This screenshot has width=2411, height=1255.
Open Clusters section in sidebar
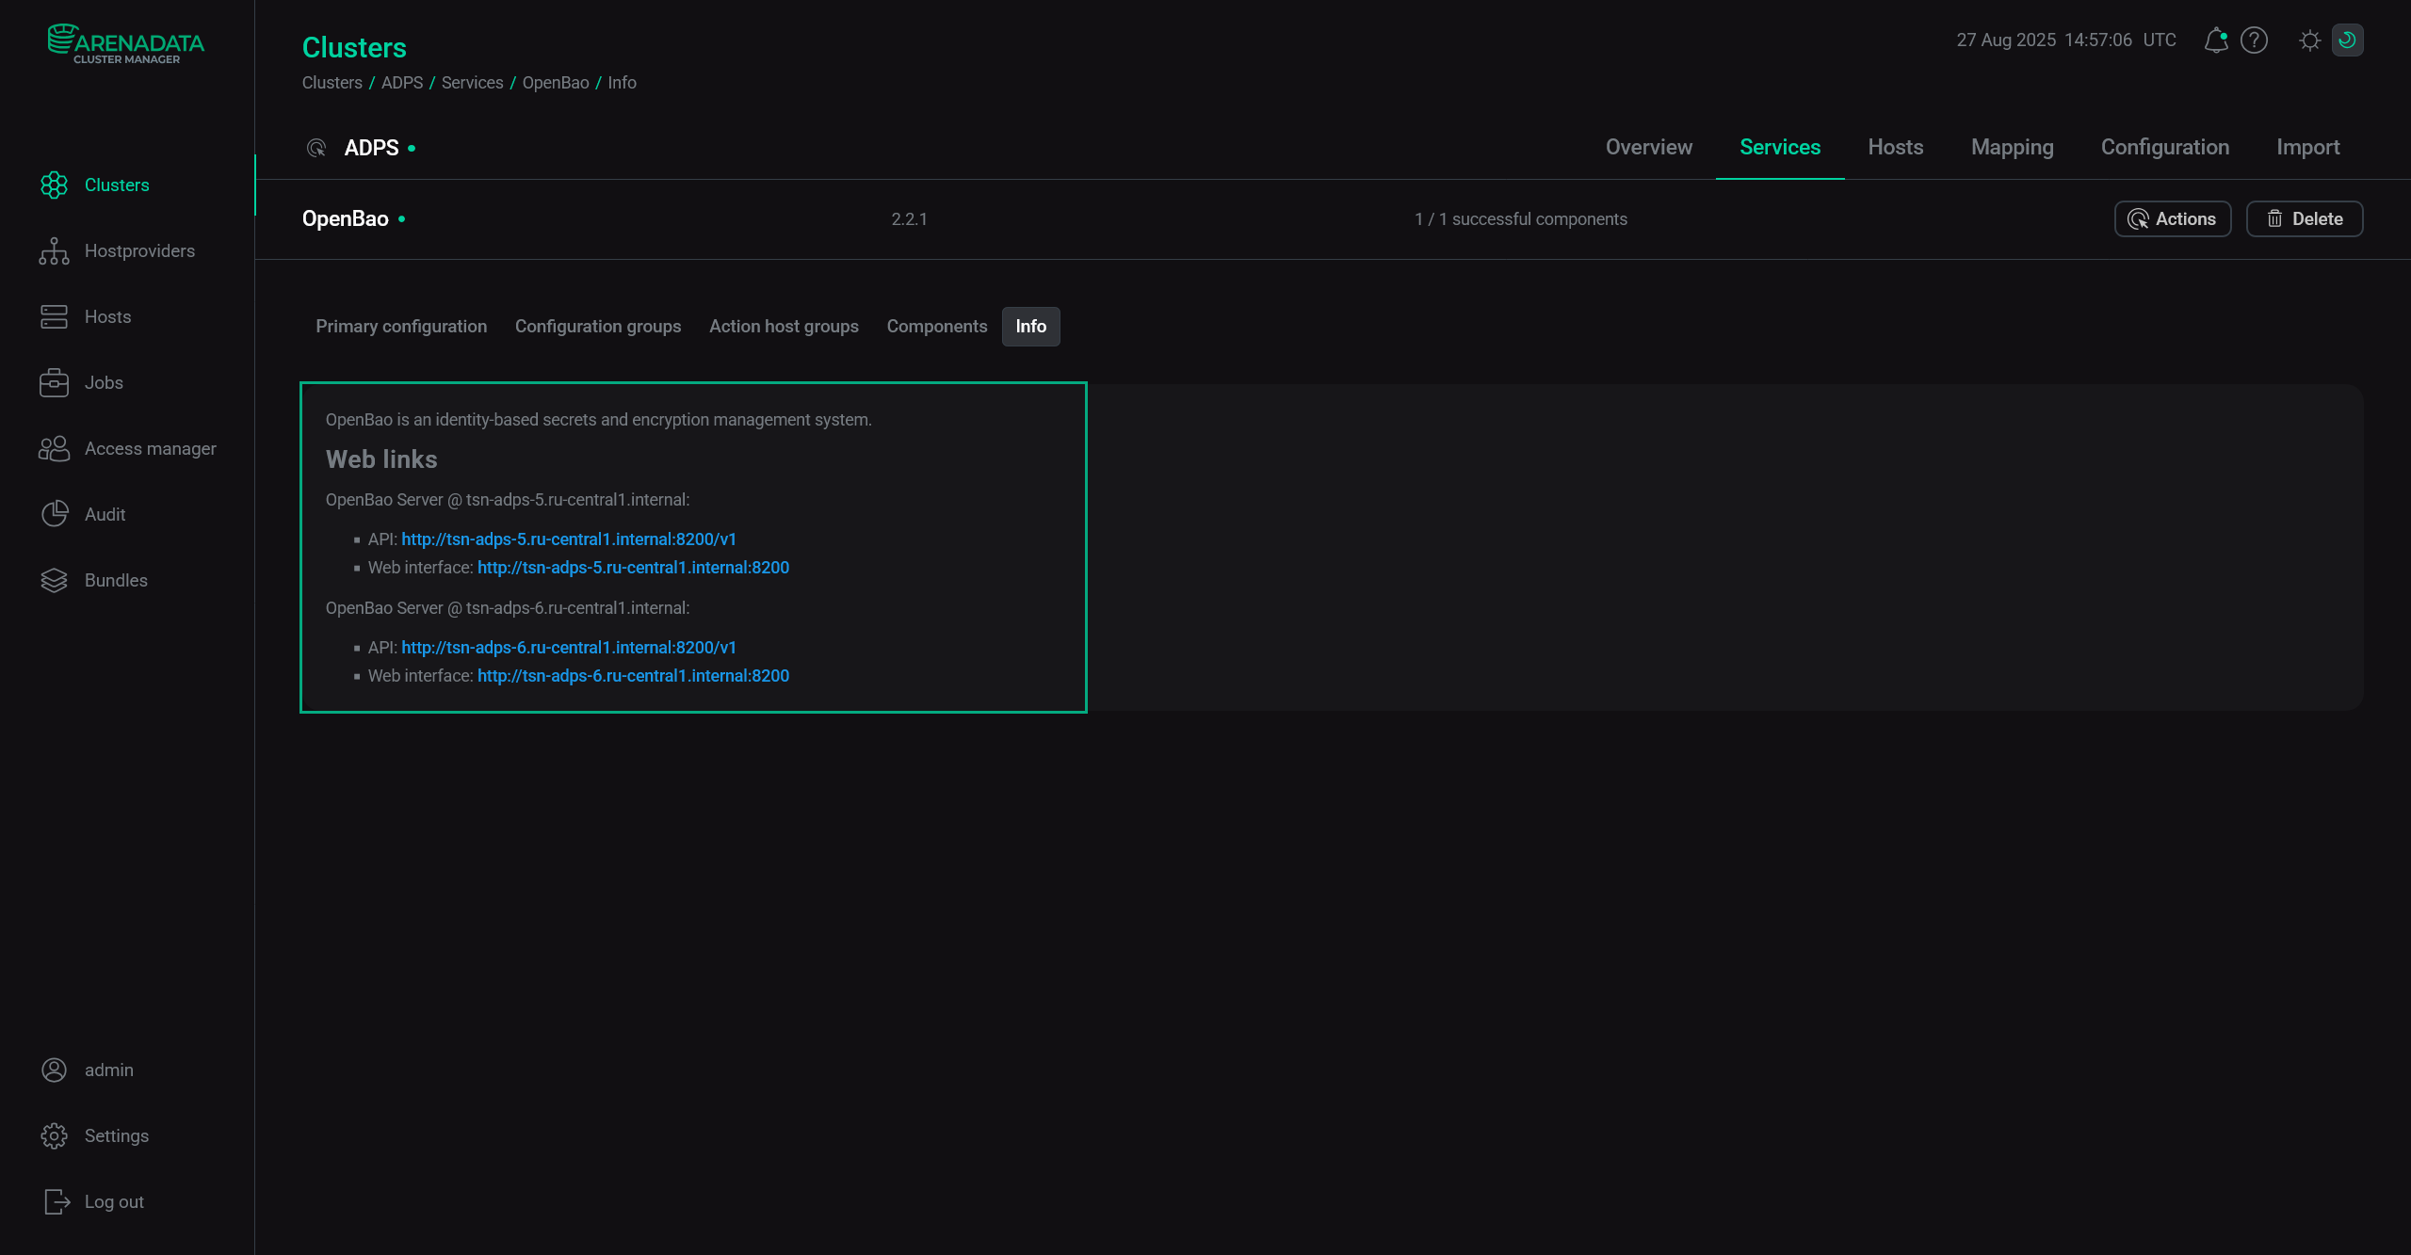coord(117,185)
